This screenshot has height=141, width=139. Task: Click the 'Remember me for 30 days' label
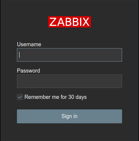pos(56,97)
